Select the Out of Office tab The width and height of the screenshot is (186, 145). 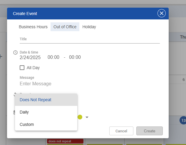[x=65, y=27]
